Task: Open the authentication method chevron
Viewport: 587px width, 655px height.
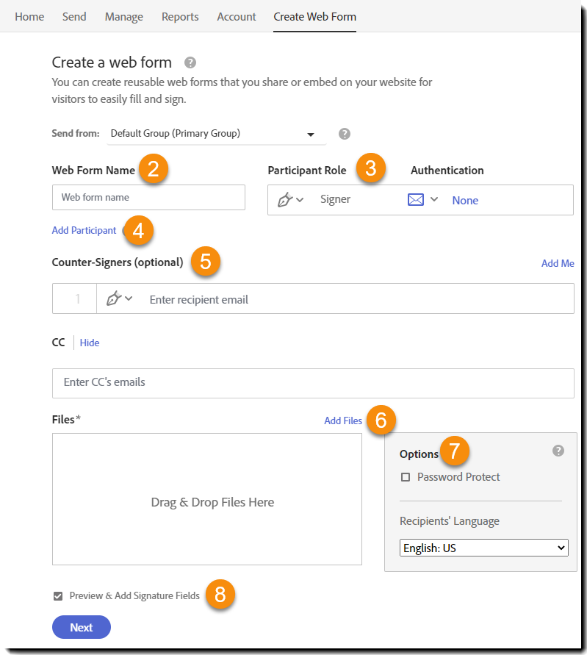Action: [434, 199]
